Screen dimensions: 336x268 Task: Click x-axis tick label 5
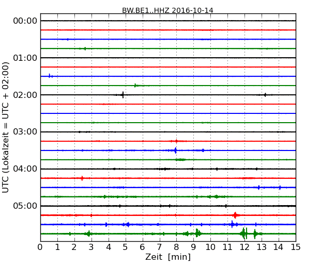coord(126,247)
